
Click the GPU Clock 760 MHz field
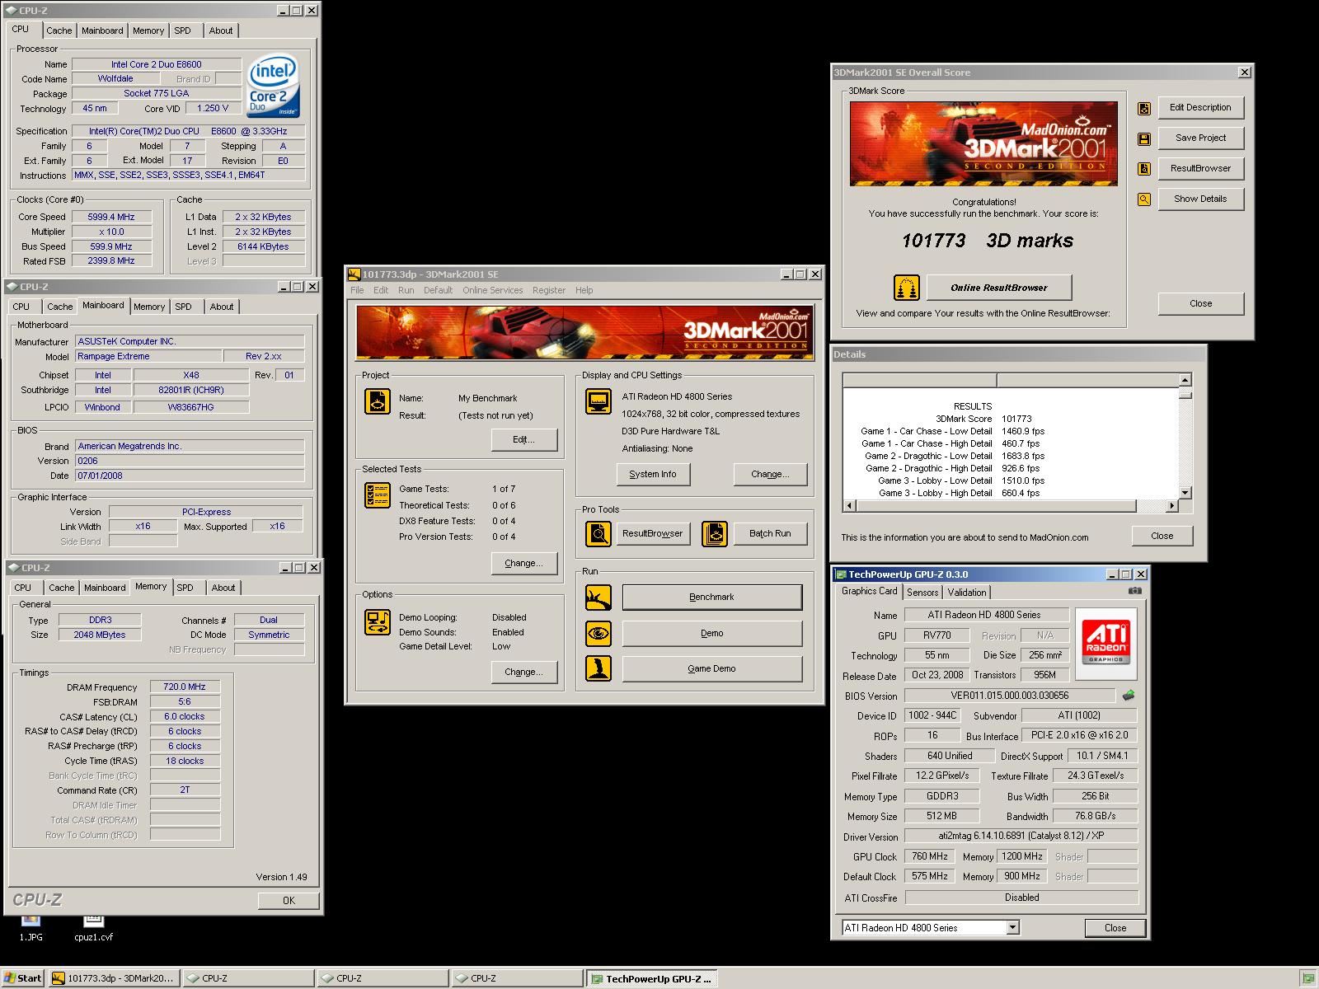pos(930,856)
